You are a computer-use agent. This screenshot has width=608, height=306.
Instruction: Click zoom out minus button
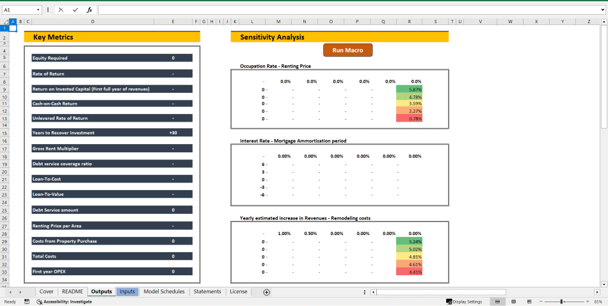click(541, 302)
